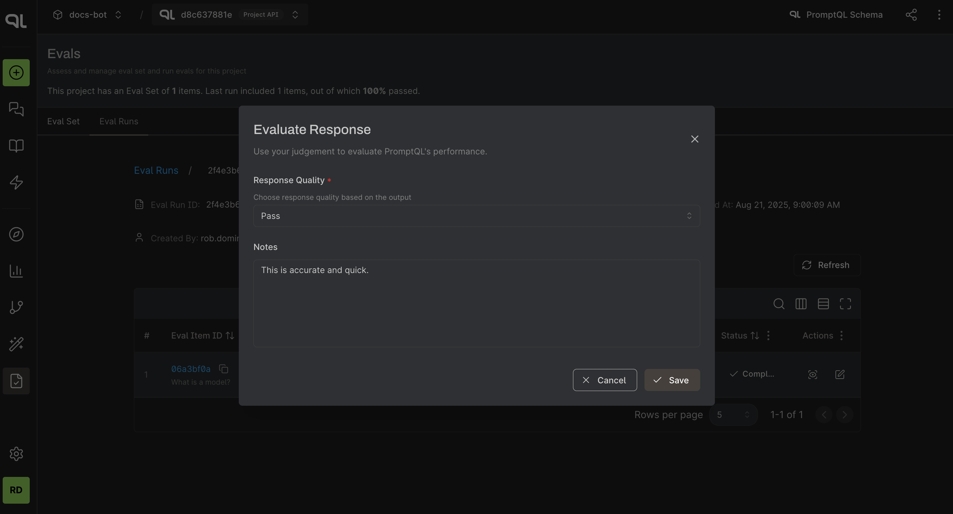Click the 'Compl...' status cell
The height and width of the screenshot is (514, 953).
click(x=752, y=374)
